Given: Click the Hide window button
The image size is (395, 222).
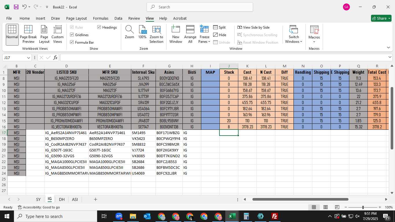Looking at the screenshot, I should (x=220, y=35).
